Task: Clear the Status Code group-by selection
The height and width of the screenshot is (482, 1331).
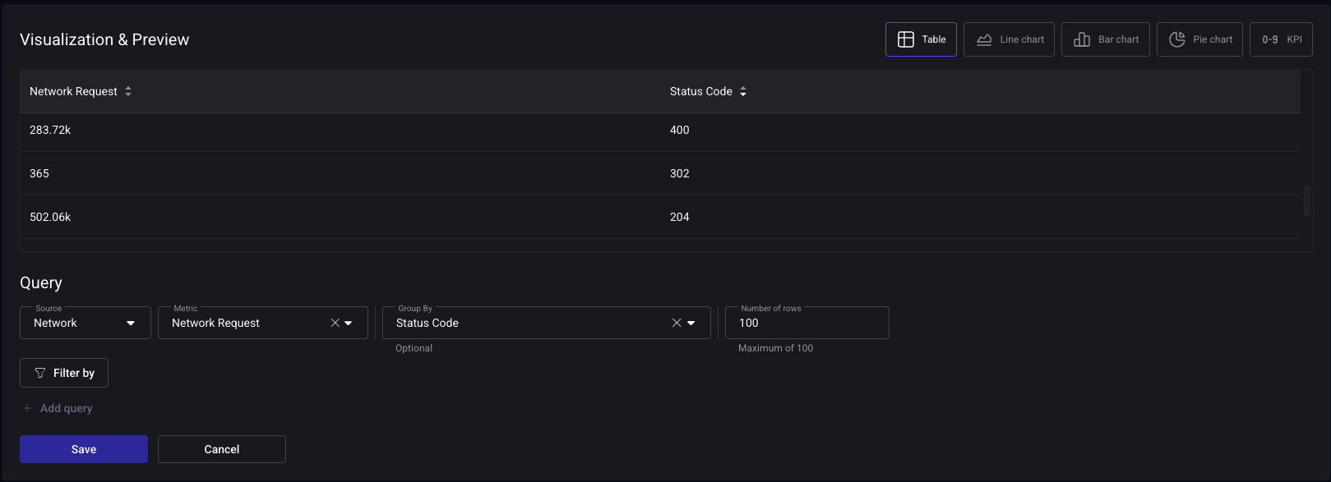Action: [677, 323]
